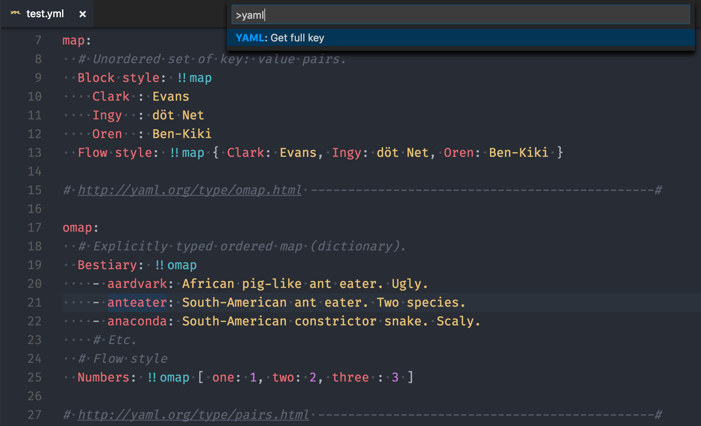
Task: Click the 'aardvark' entry on line 20
Action: (137, 284)
